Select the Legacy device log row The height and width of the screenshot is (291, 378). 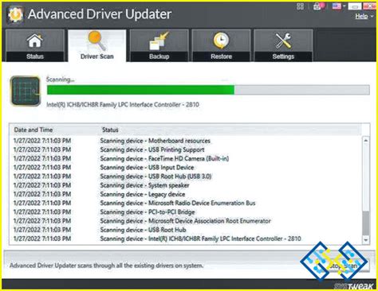pos(186,194)
